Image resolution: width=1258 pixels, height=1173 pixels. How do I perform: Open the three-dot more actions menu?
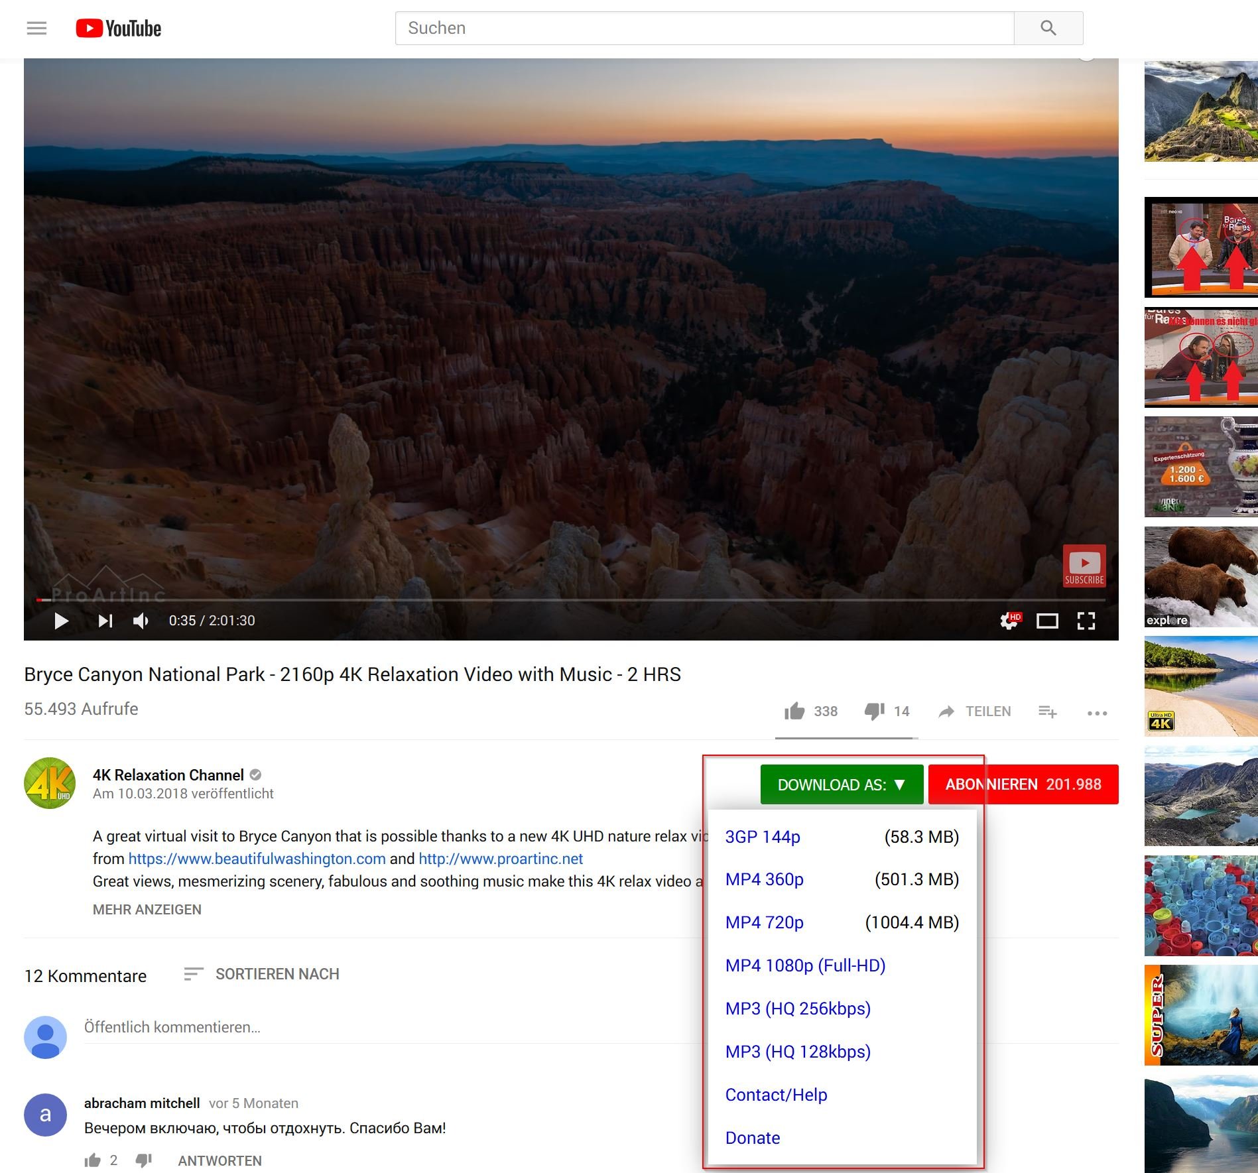[1097, 713]
